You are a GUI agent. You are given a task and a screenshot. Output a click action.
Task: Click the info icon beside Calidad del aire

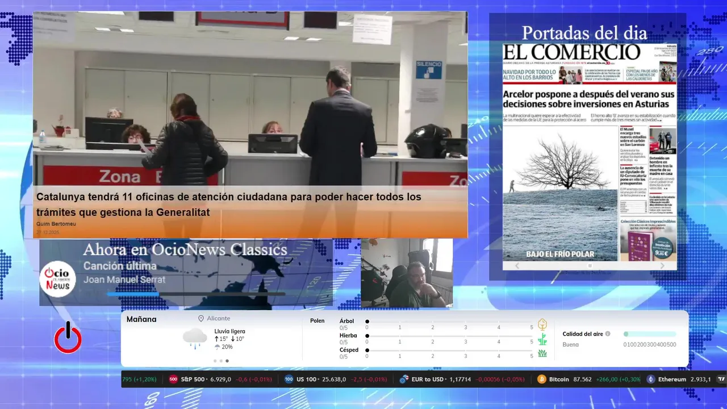tap(608, 334)
